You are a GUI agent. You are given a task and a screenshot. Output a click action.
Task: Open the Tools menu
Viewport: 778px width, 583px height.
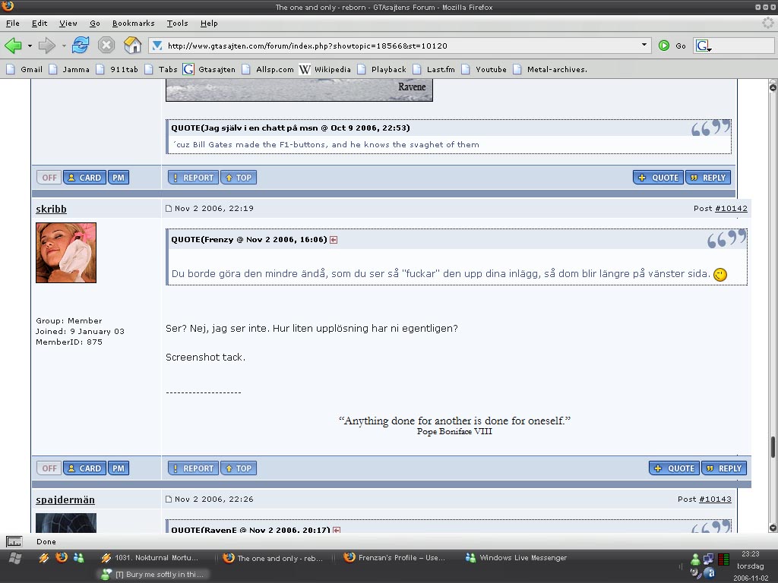pyautogui.click(x=177, y=24)
